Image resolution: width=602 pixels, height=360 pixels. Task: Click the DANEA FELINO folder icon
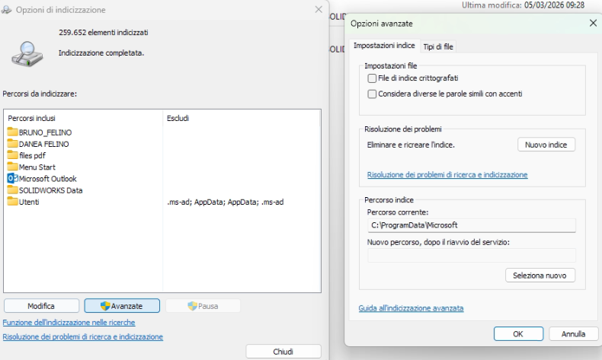click(13, 144)
